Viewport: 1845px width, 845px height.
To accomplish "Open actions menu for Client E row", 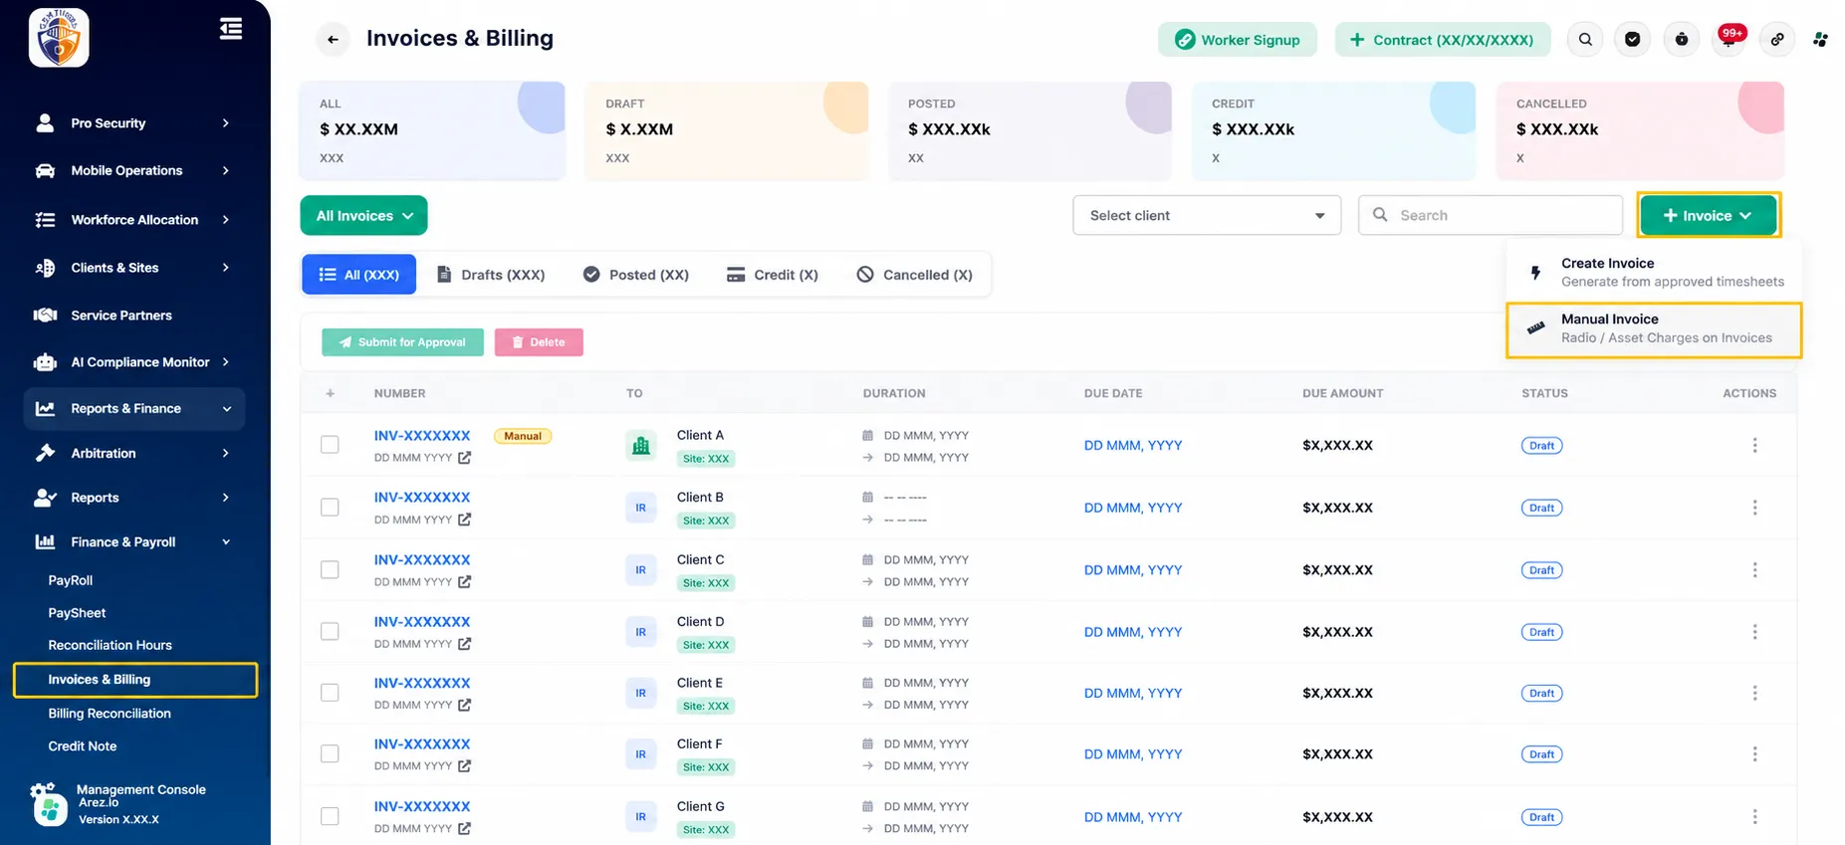I will pyautogui.click(x=1754, y=693).
